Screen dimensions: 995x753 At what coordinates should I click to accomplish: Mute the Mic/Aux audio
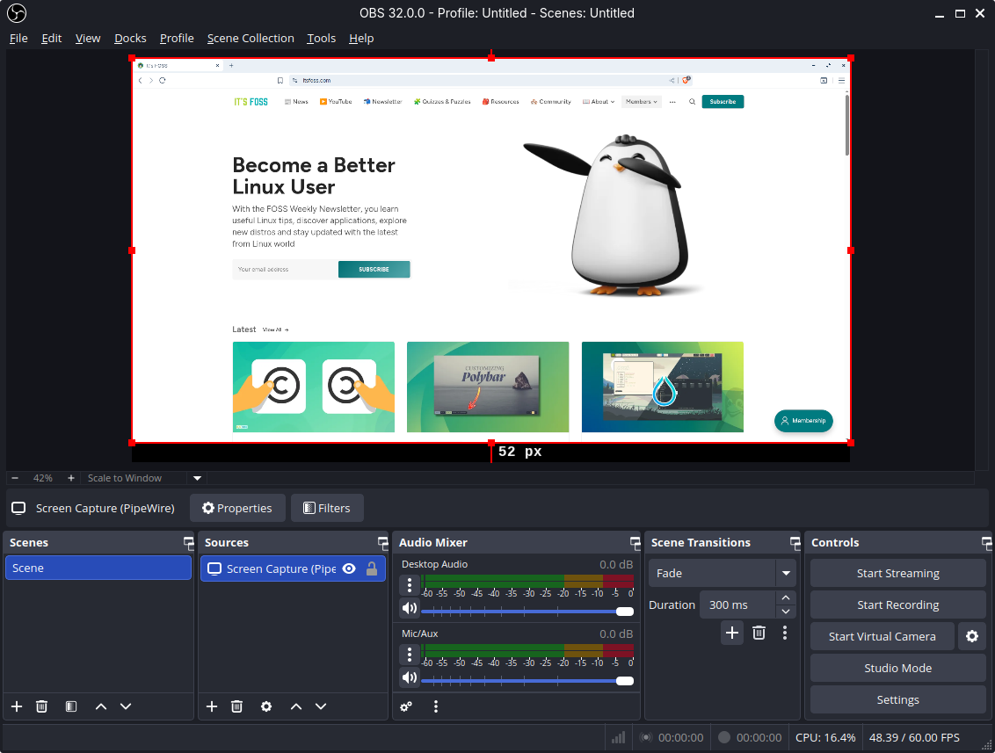[x=409, y=678]
